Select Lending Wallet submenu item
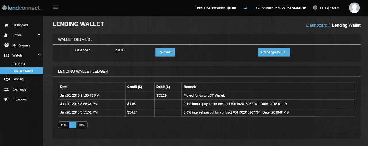368x146 pixels. [x=22, y=71]
